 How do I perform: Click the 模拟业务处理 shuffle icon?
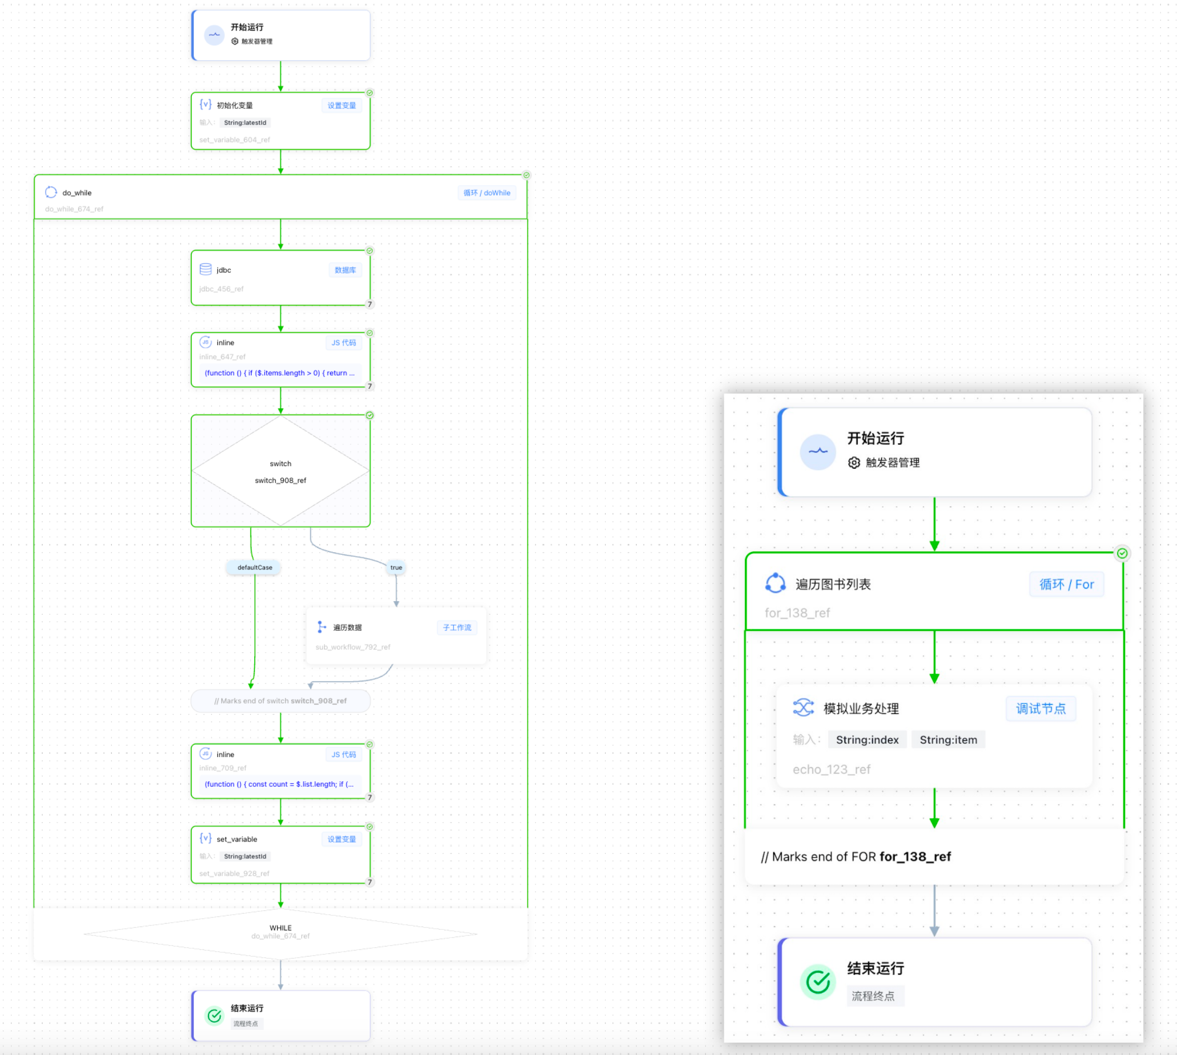pyautogui.click(x=803, y=708)
